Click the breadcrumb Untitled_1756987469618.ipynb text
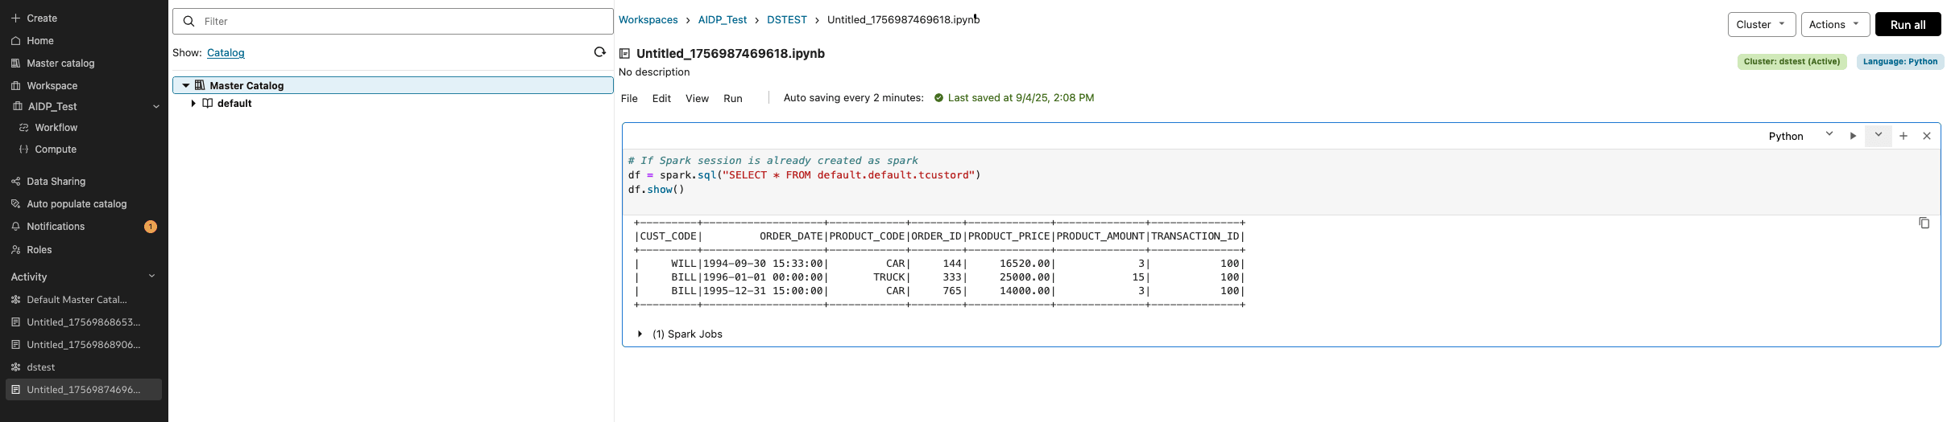Screen dimensions: 1947x422 pos(903,19)
